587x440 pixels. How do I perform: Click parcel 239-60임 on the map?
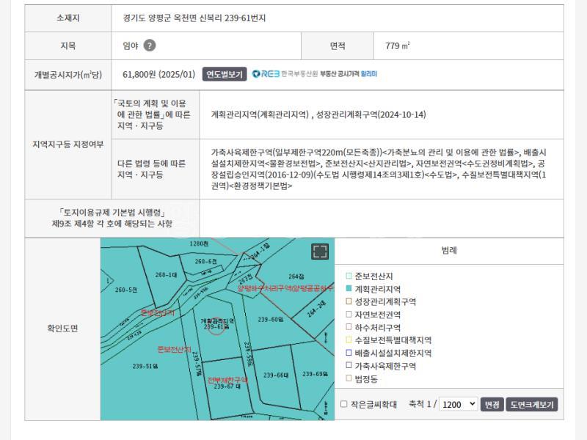(x=270, y=320)
